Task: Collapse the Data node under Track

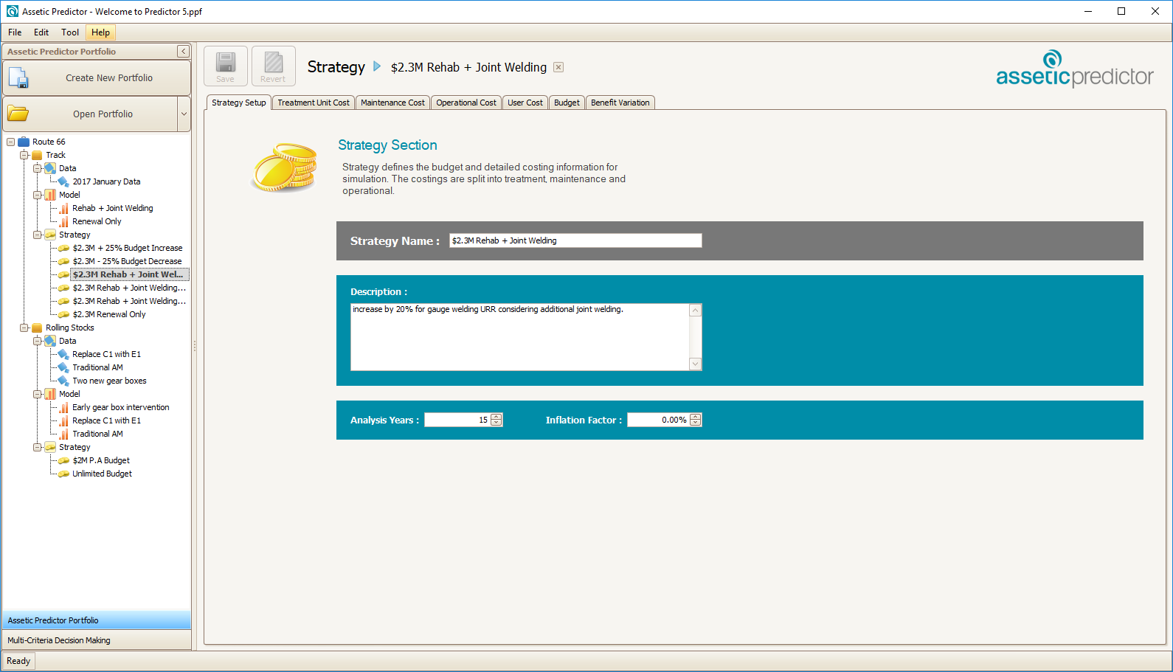Action: pos(38,168)
